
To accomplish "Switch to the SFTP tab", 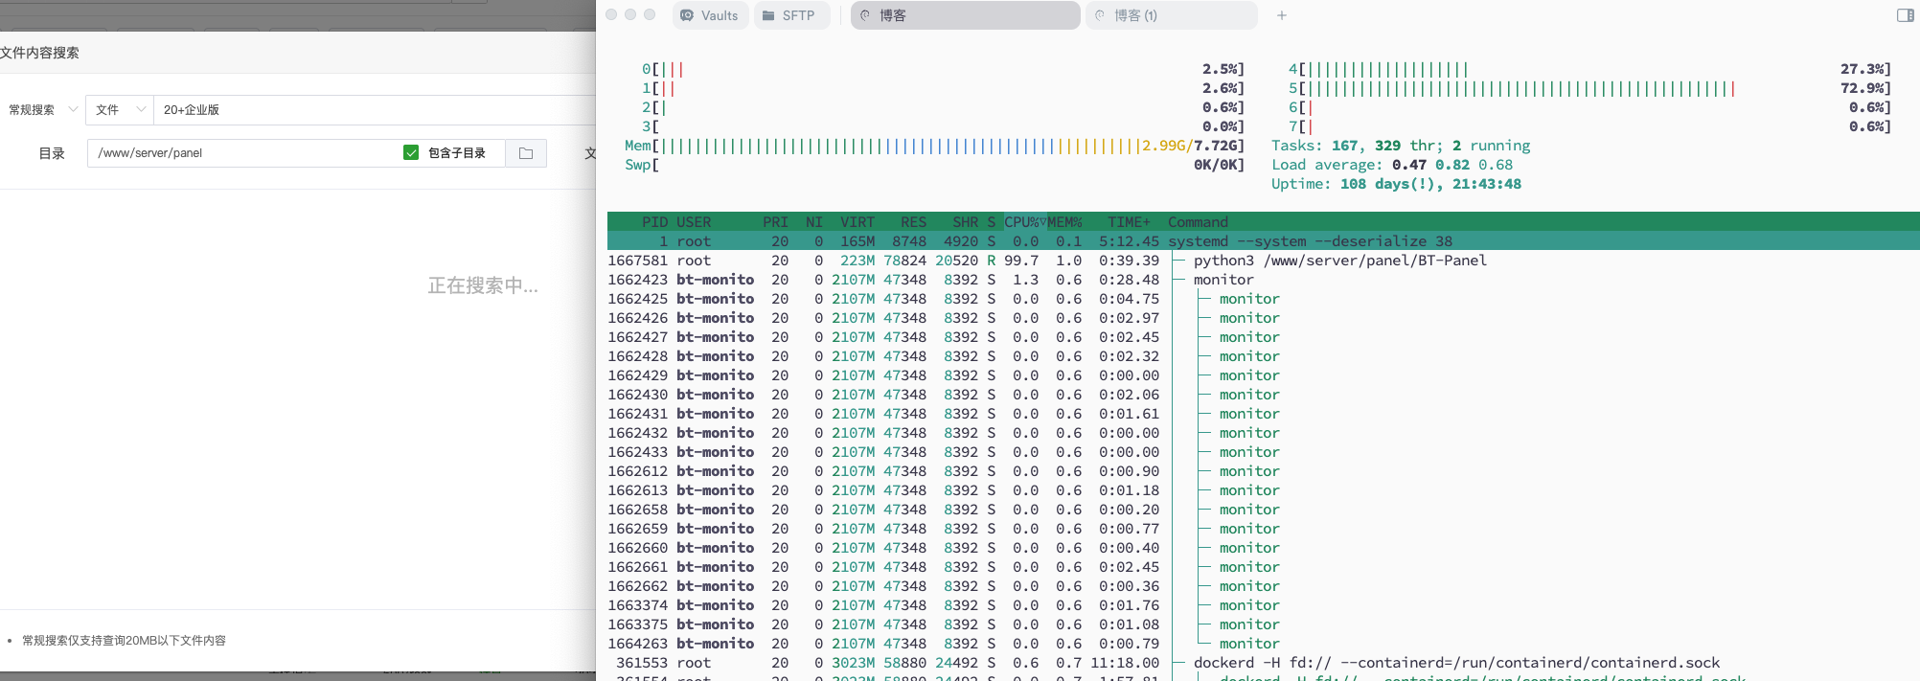I will (791, 15).
